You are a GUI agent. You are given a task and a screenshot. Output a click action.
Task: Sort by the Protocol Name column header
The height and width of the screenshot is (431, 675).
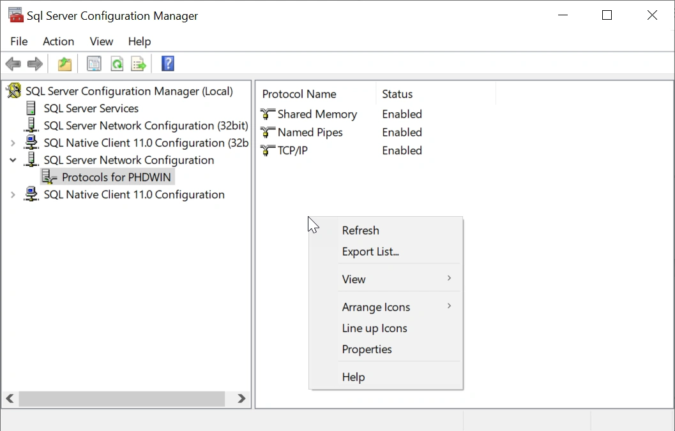[x=299, y=94]
